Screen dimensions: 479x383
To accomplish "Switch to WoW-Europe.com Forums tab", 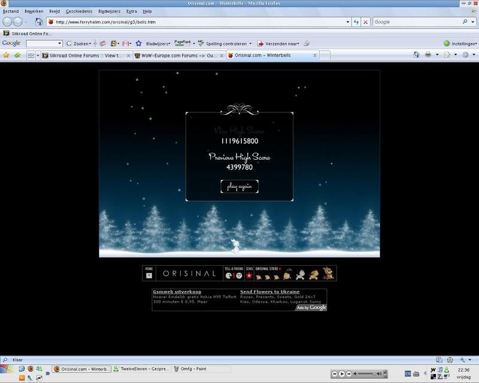I will 179,56.
